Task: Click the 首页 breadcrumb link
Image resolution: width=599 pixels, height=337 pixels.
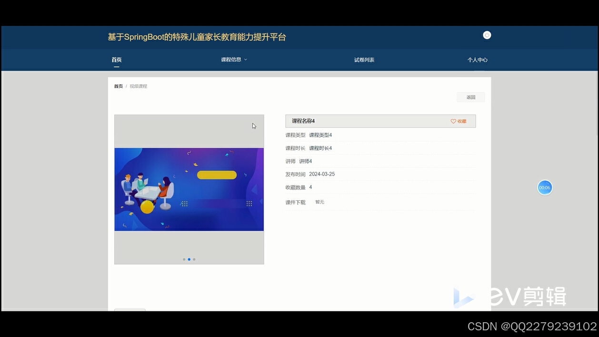Action: coord(118,86)
